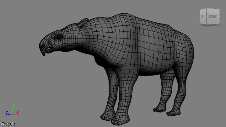Click the RIGHT face of the view cube
Viewport: 226px width, 127px height.
(213, 16)
